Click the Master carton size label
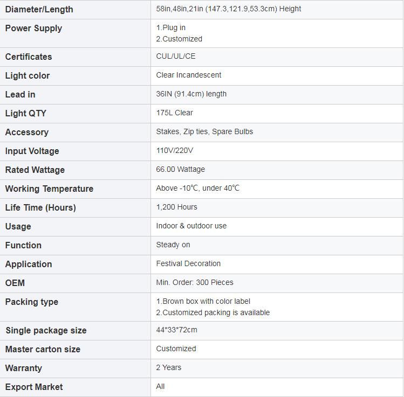 [x=43, y=349]
